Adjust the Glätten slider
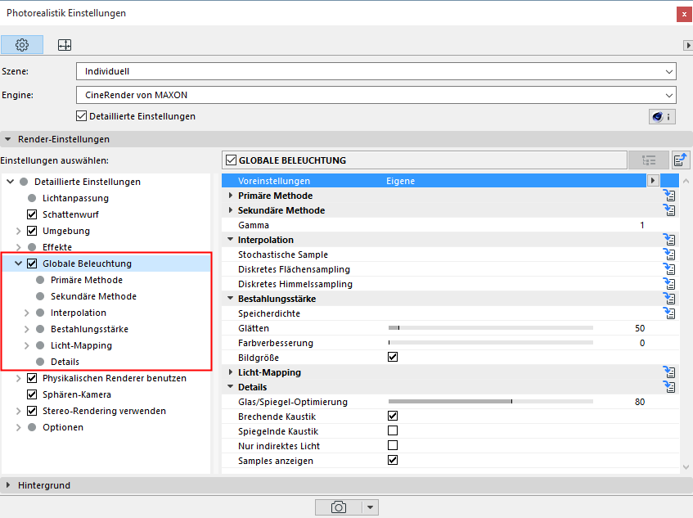This screenshot has height=518, width=693. pos(491,327)
